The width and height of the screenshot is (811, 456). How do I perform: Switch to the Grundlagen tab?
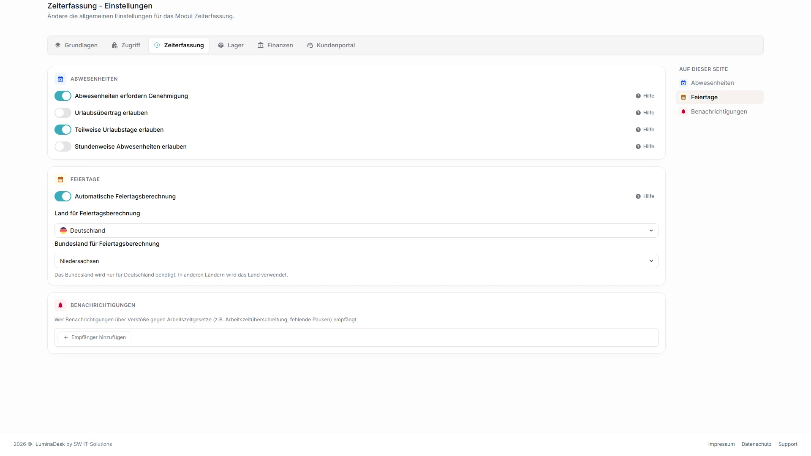76,45
